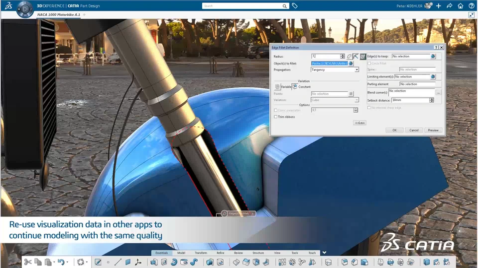Click the Undo arrow icon

(61, 262)
